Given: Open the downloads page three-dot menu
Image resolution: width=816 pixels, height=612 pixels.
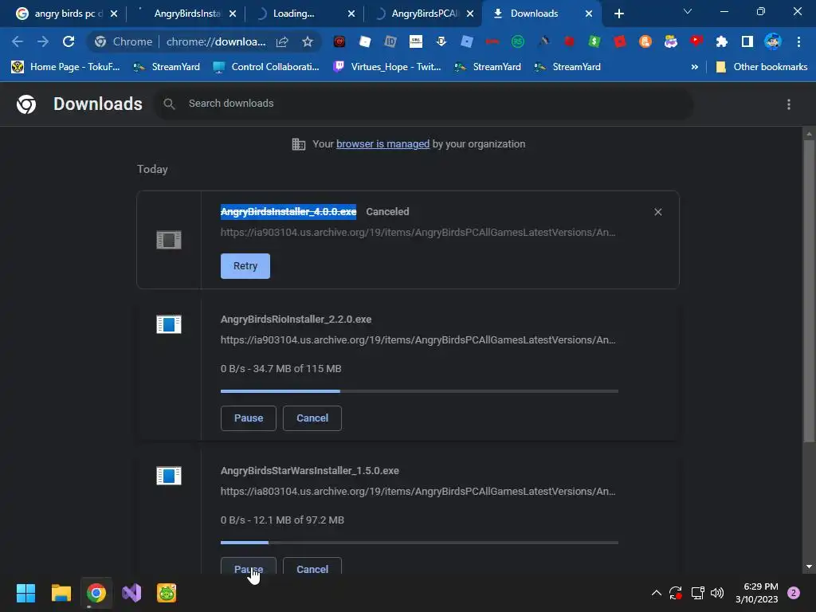Looking at the screenshot, I should click(788, 104).
